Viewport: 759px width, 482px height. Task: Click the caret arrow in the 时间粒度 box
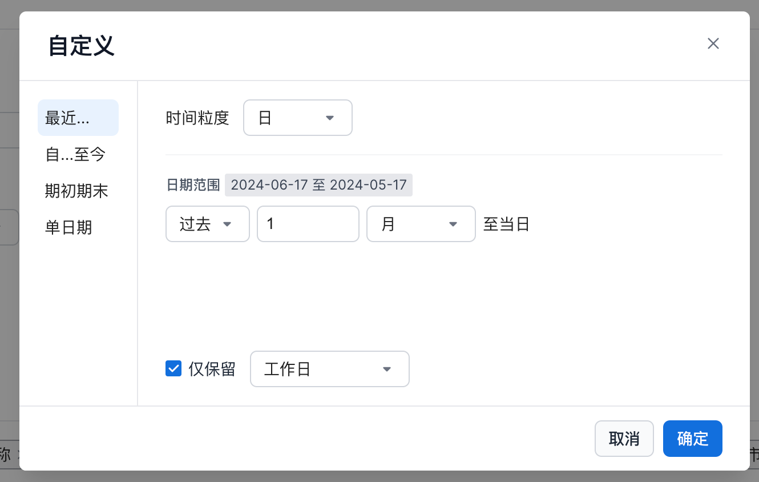[x=329, y=118]
